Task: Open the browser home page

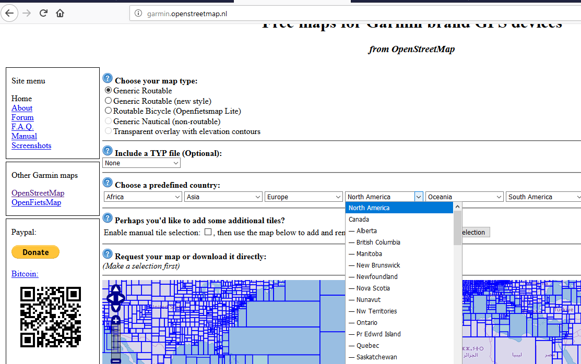Action: [60, 14]
